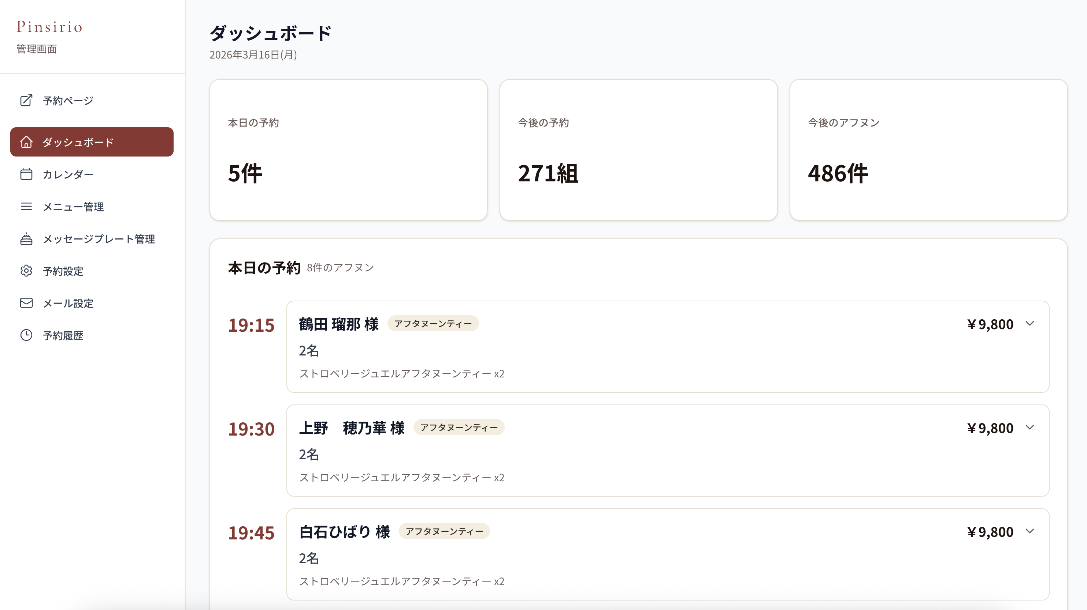The image size is (1087, 610).
Task: Click the envelope icon for メール設定
Action: pyautogui.click(x=26, y=303)
